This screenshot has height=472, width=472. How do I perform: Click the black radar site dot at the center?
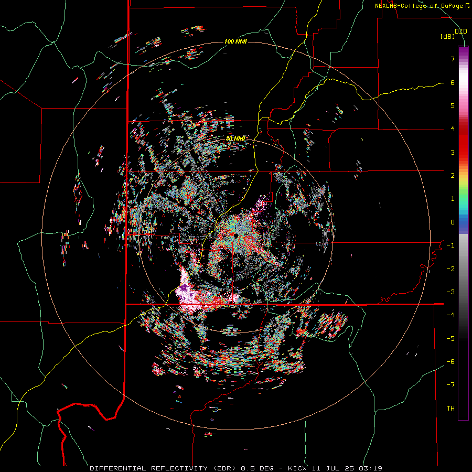(235, 235)
